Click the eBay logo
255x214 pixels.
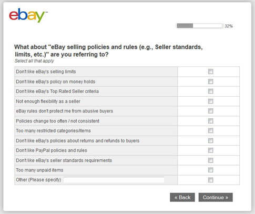pyautogui.click(x=28, y=15)
